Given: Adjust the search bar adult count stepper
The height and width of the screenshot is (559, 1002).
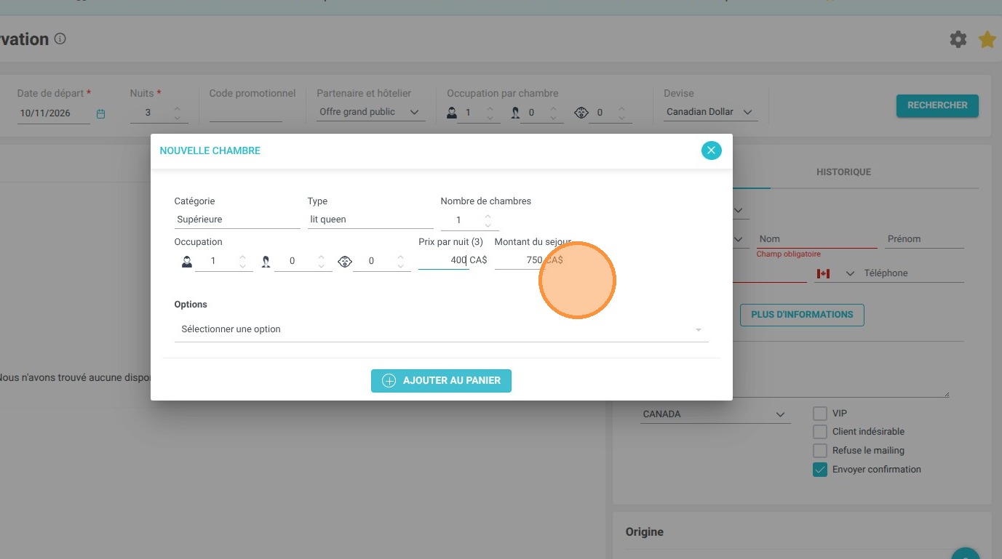Looking at the screenshot, I should (490, 113).
